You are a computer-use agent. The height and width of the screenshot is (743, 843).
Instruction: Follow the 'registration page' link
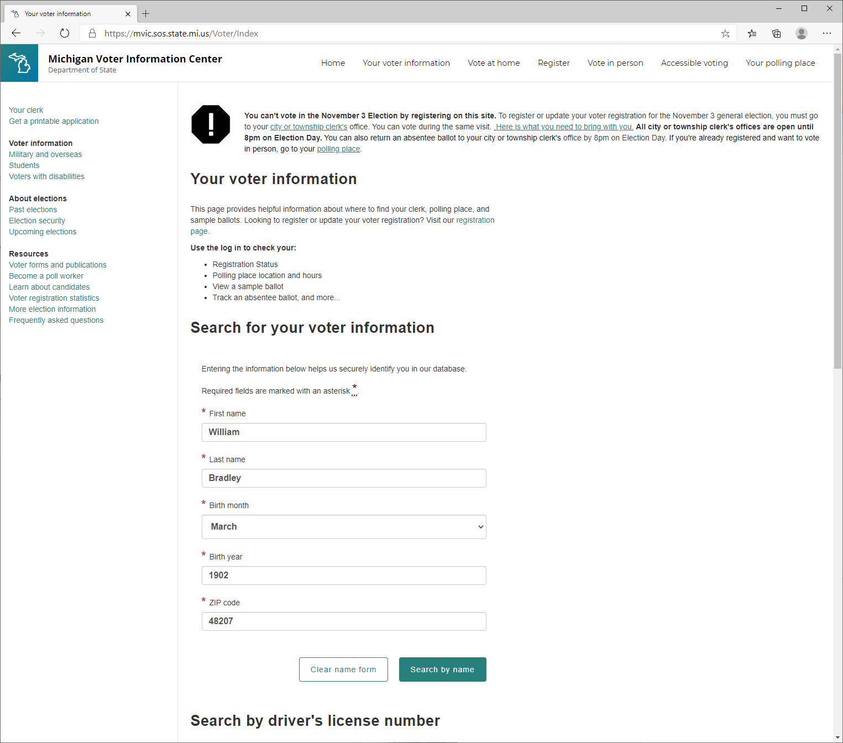pyautogui.click(x=475, y=220)
